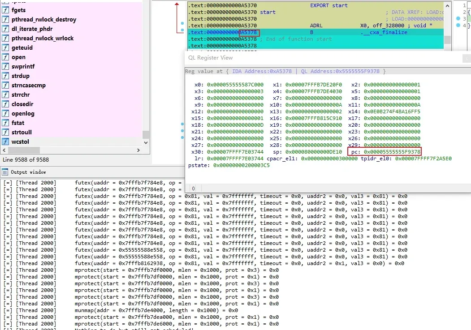Click the Reg value at address header

tap(285, 71)
